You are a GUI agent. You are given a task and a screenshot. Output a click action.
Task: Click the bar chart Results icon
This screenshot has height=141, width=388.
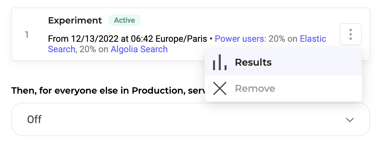(219, 62)
